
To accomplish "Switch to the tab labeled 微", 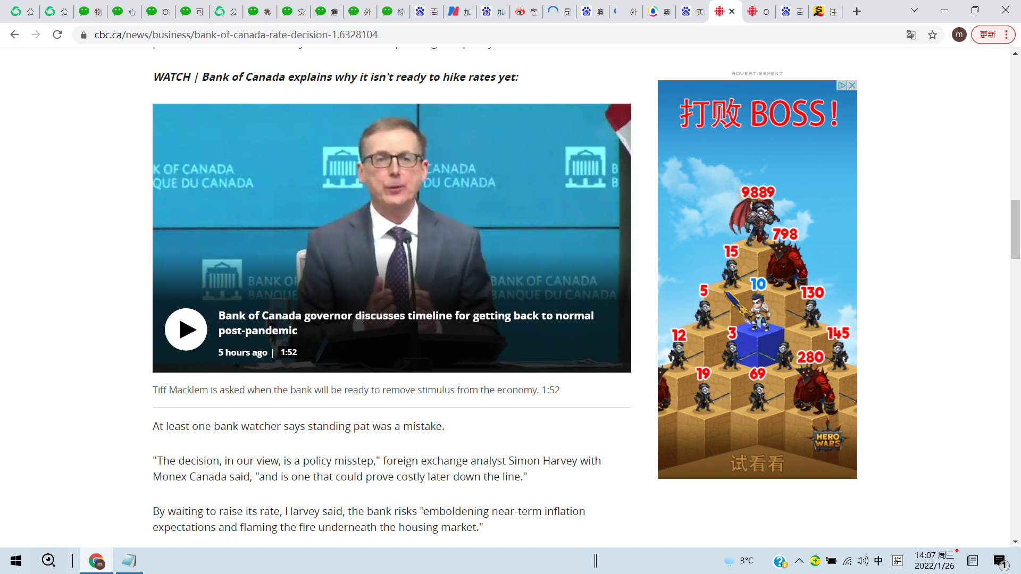I will (260, 11).
